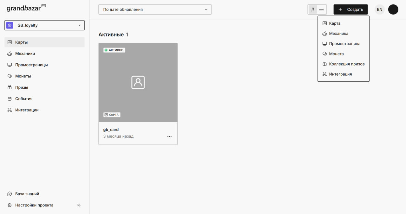This screenshot has width=406, height=214.
Task: Open the gb_card thumbnail
Action: (138, 83)
